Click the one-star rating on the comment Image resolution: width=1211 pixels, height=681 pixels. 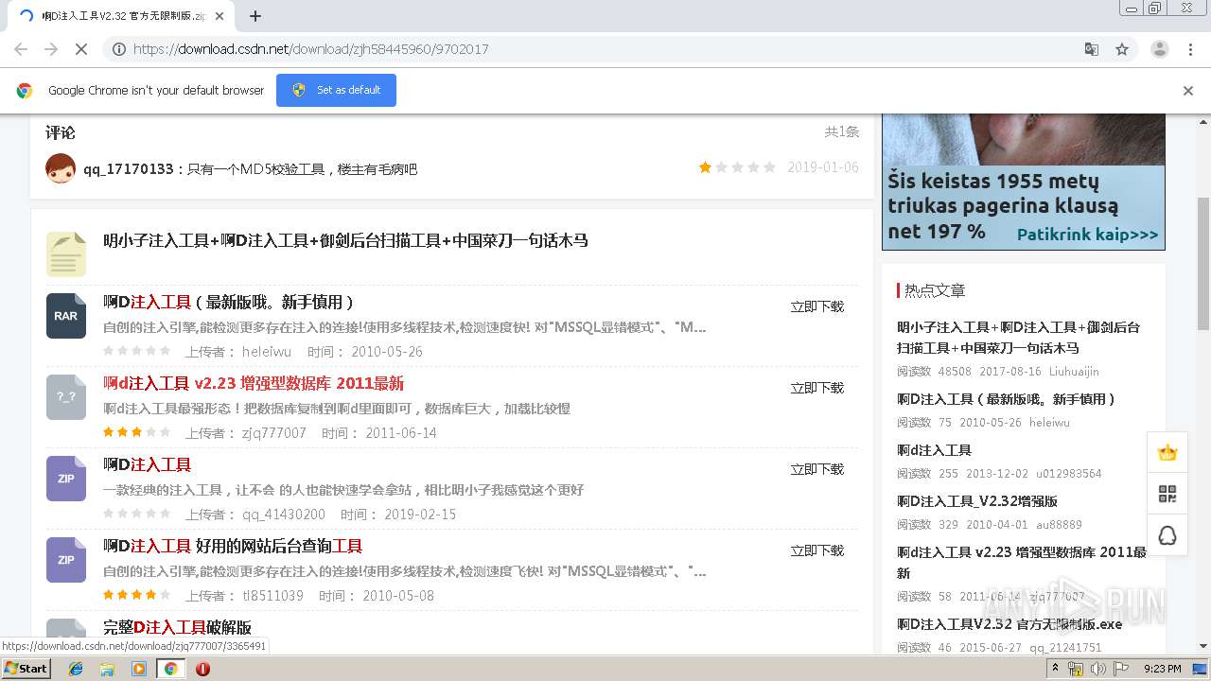click(x=705, y=167)
